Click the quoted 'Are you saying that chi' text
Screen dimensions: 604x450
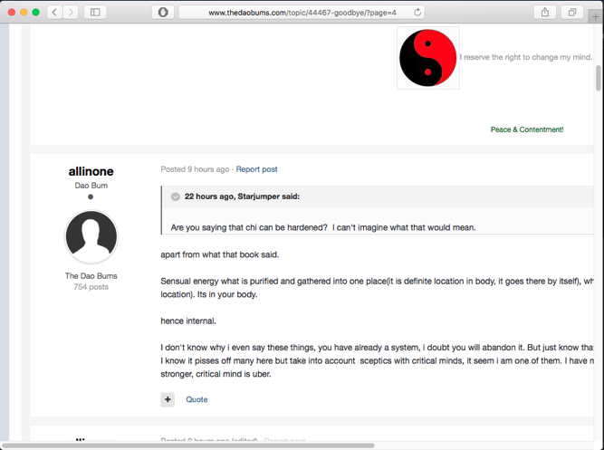pyautogui.click(x=323, y=227)
